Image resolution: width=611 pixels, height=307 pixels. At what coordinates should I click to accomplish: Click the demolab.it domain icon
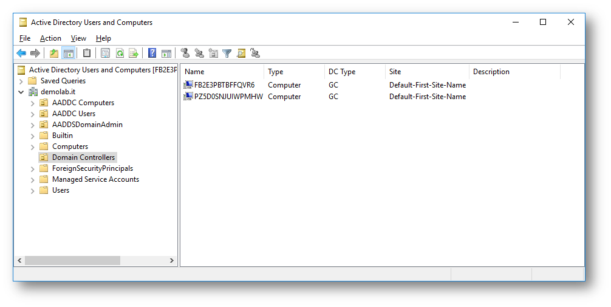pos(33,92)
